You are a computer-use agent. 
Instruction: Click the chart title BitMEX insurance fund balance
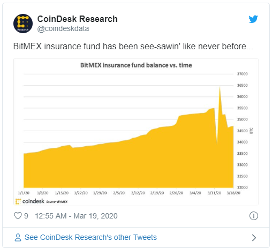[136, 65]
